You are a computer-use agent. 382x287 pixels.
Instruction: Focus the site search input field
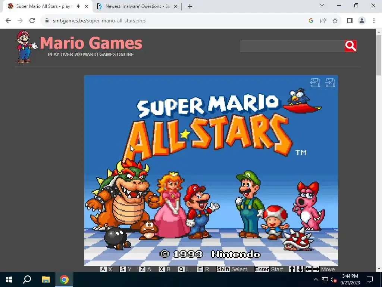point(292,46)
